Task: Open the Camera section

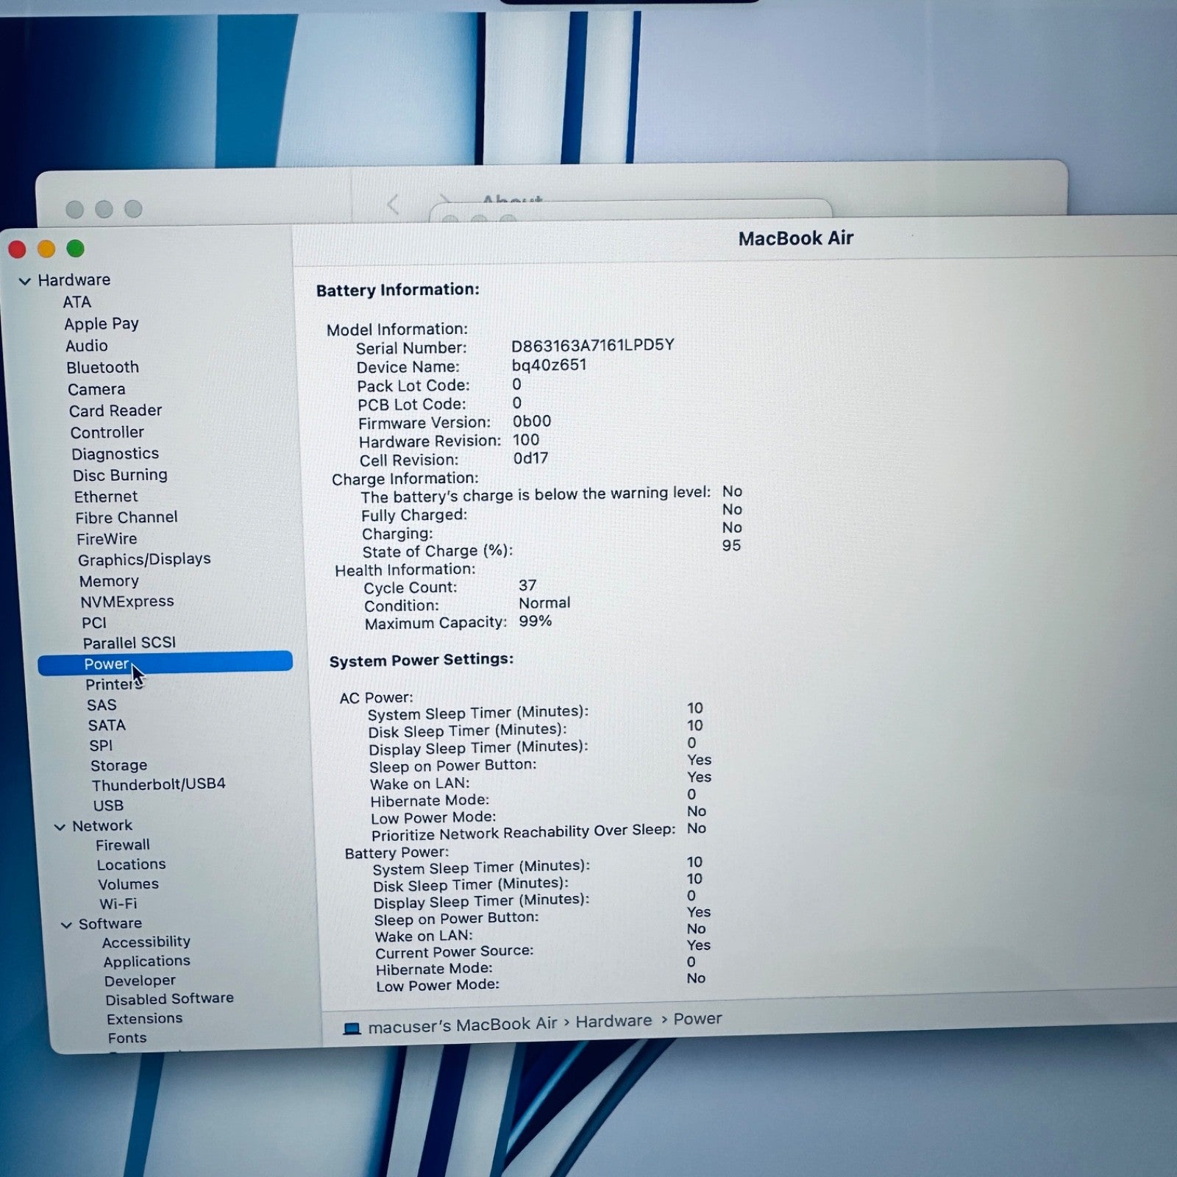Action: coord(96,388)
